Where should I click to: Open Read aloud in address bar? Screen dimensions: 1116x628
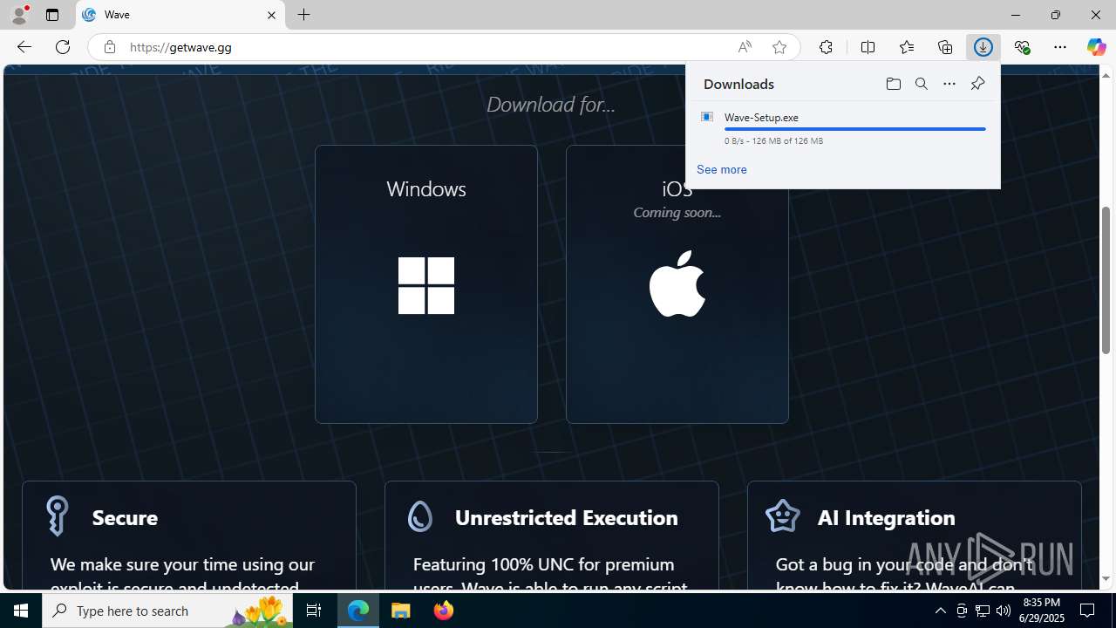(745, 47)
